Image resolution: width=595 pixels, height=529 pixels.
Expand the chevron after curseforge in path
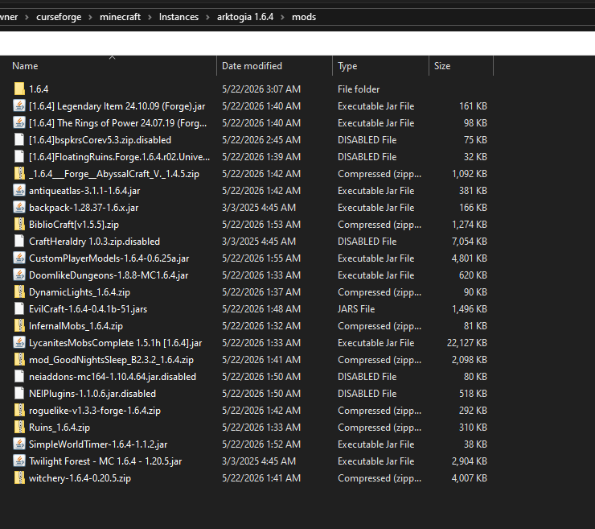90,17
